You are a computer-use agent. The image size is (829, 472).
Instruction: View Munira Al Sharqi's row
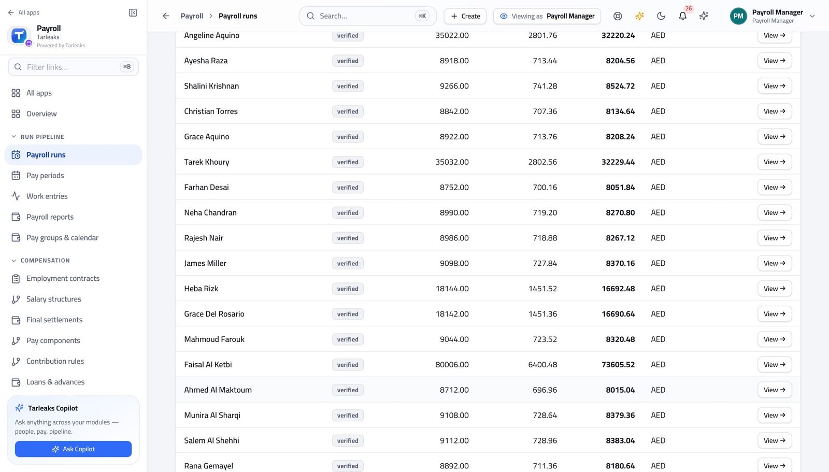(x=775, y=416)
